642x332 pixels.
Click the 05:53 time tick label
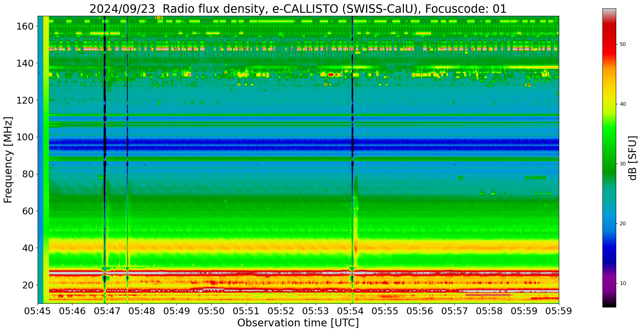pos(316,311)
